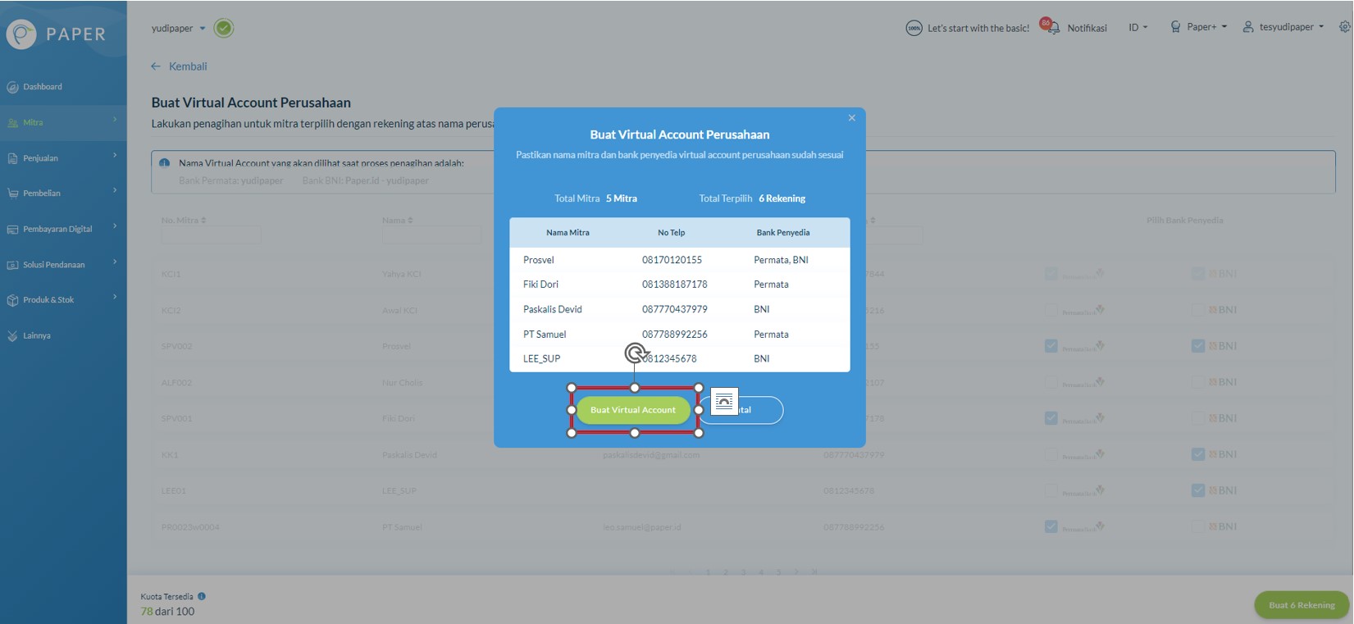1354x624 pixels.
Task: Click the Kembali link
Action: 188,66
